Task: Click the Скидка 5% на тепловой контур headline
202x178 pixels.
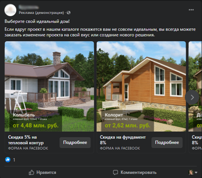Action: click(26, 140)
